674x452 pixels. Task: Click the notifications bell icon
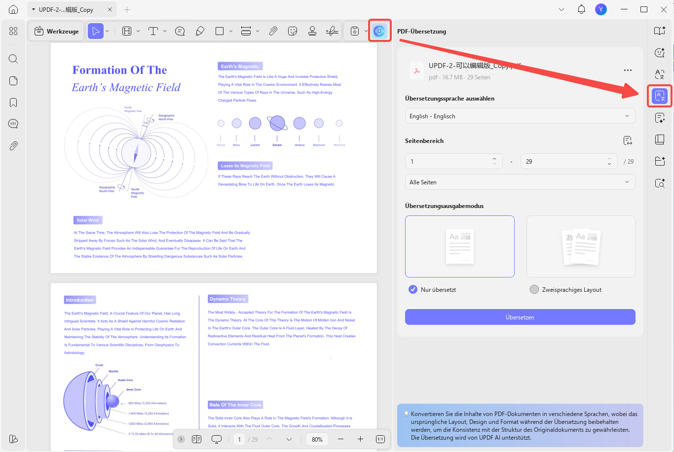581,9
